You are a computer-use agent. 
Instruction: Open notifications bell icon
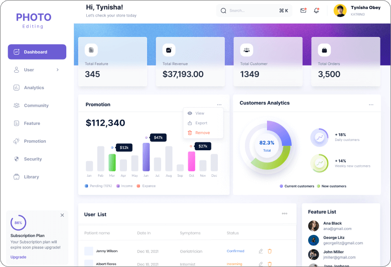(316, 10)
